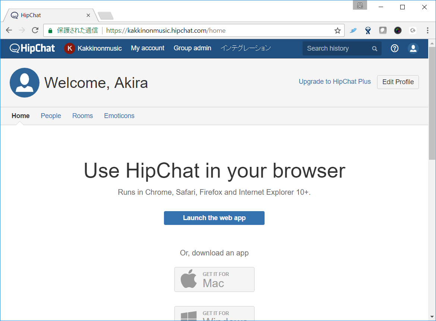Image resolution: width=436 pixels, height=321 pixels.
Task: Click the Jenkins-style figure extension icon
Action: coord(368,30)
